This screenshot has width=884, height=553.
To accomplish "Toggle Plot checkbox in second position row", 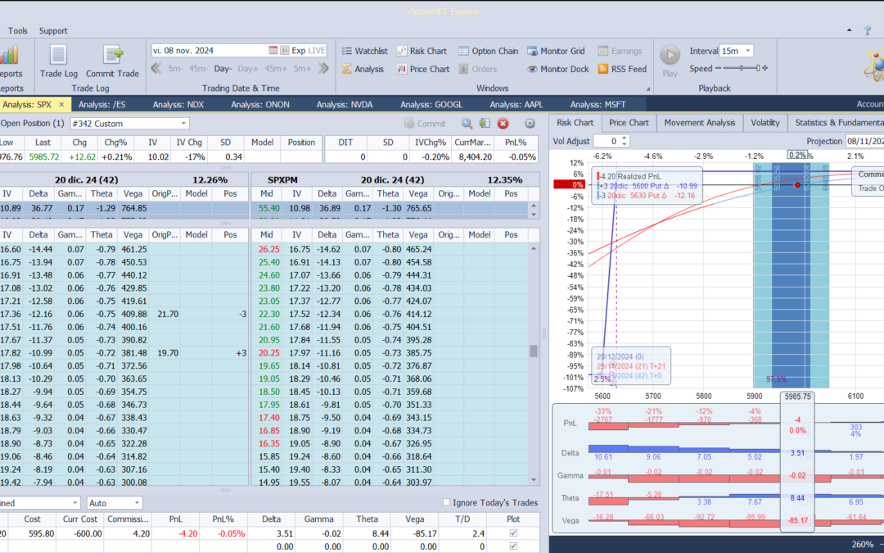I will click(513, 546).
